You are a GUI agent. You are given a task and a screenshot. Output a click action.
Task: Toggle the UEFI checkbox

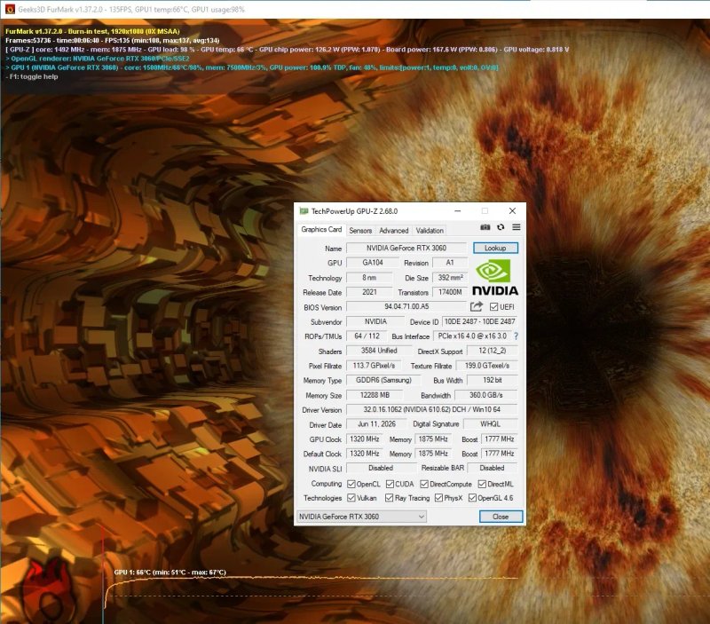pos(494,306)
